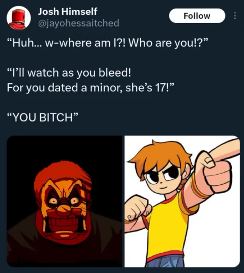
Task: Click the red bucket helmet in avatar
Action: 19,17
